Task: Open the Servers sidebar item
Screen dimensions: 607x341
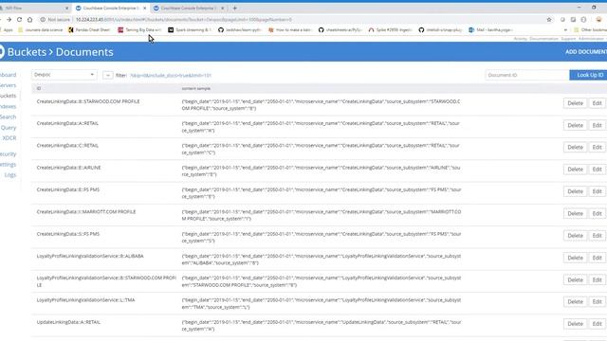Action: (x=8, y=85)
